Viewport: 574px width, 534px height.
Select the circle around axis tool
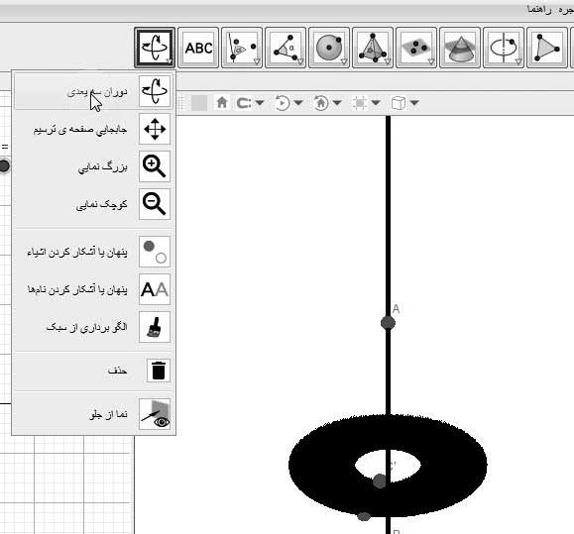504,48
